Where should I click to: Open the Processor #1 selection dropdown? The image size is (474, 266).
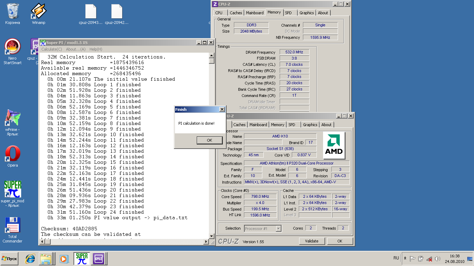pyautogui.click(x=263, y=229)
